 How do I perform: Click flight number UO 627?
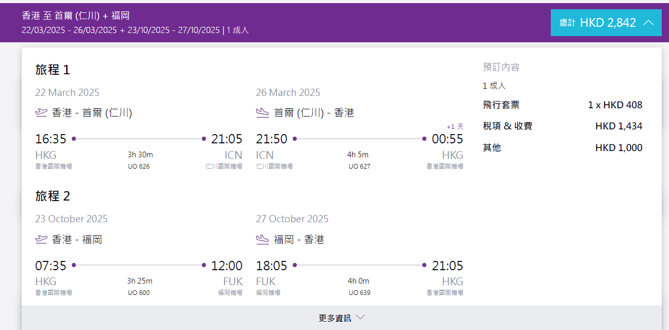[359, 166]
